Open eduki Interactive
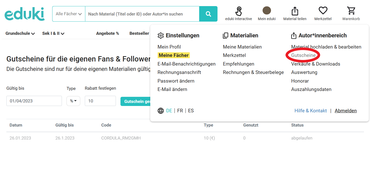 point(238,11)
